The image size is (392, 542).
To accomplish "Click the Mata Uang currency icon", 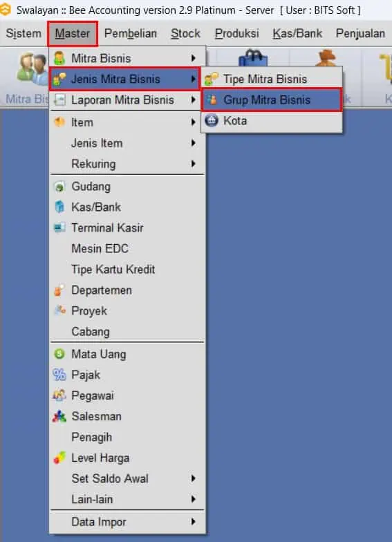I will (59, 354).
